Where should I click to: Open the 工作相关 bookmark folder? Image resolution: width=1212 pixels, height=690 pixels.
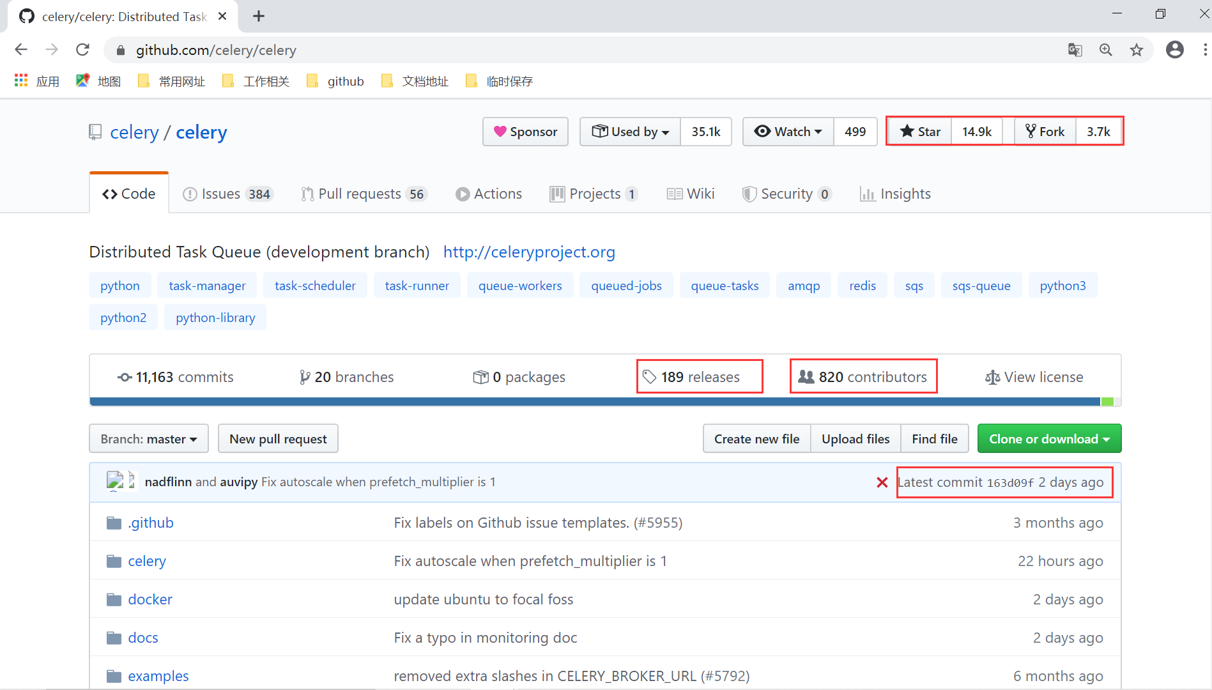point(256,81)
